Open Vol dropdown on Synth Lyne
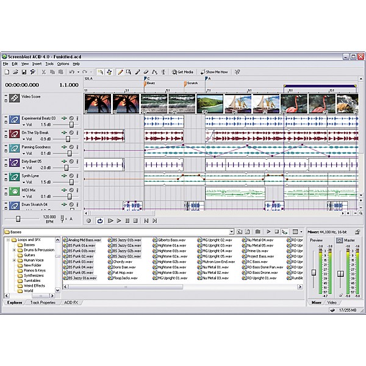 (x=24, y=182)
